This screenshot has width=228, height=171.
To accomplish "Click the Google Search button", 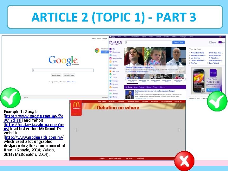I will point(56,75).
